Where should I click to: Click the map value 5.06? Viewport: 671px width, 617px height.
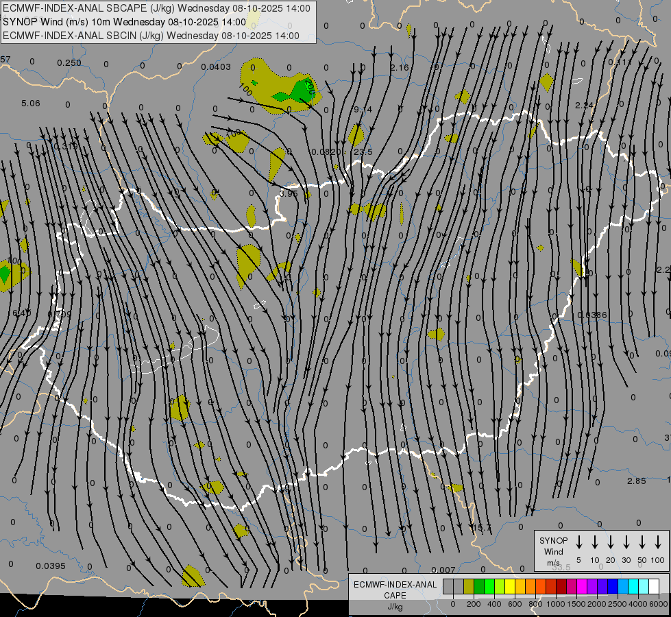point(30,104)
